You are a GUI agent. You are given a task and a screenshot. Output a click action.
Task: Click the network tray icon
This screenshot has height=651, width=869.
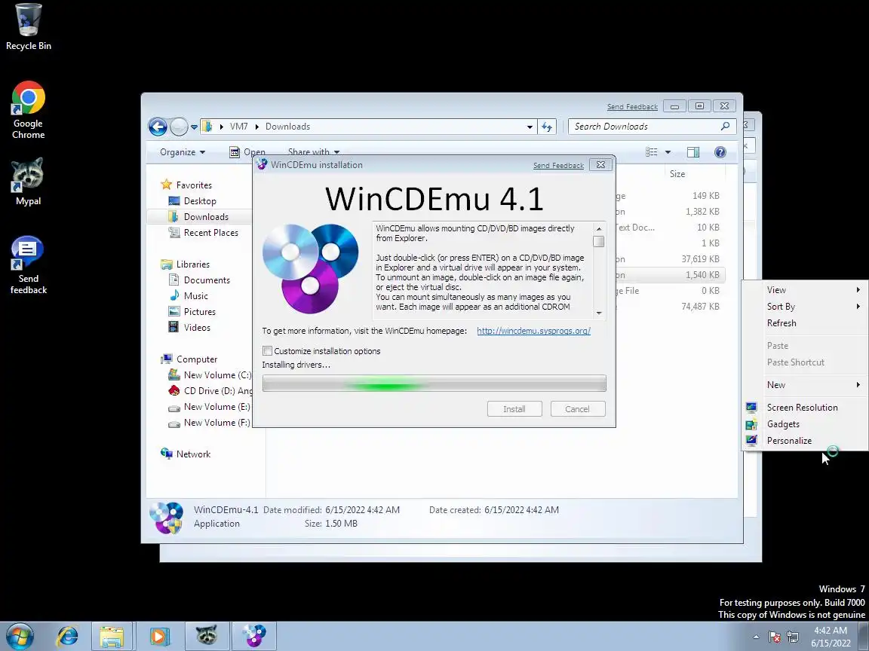click(x=793, y=637)
